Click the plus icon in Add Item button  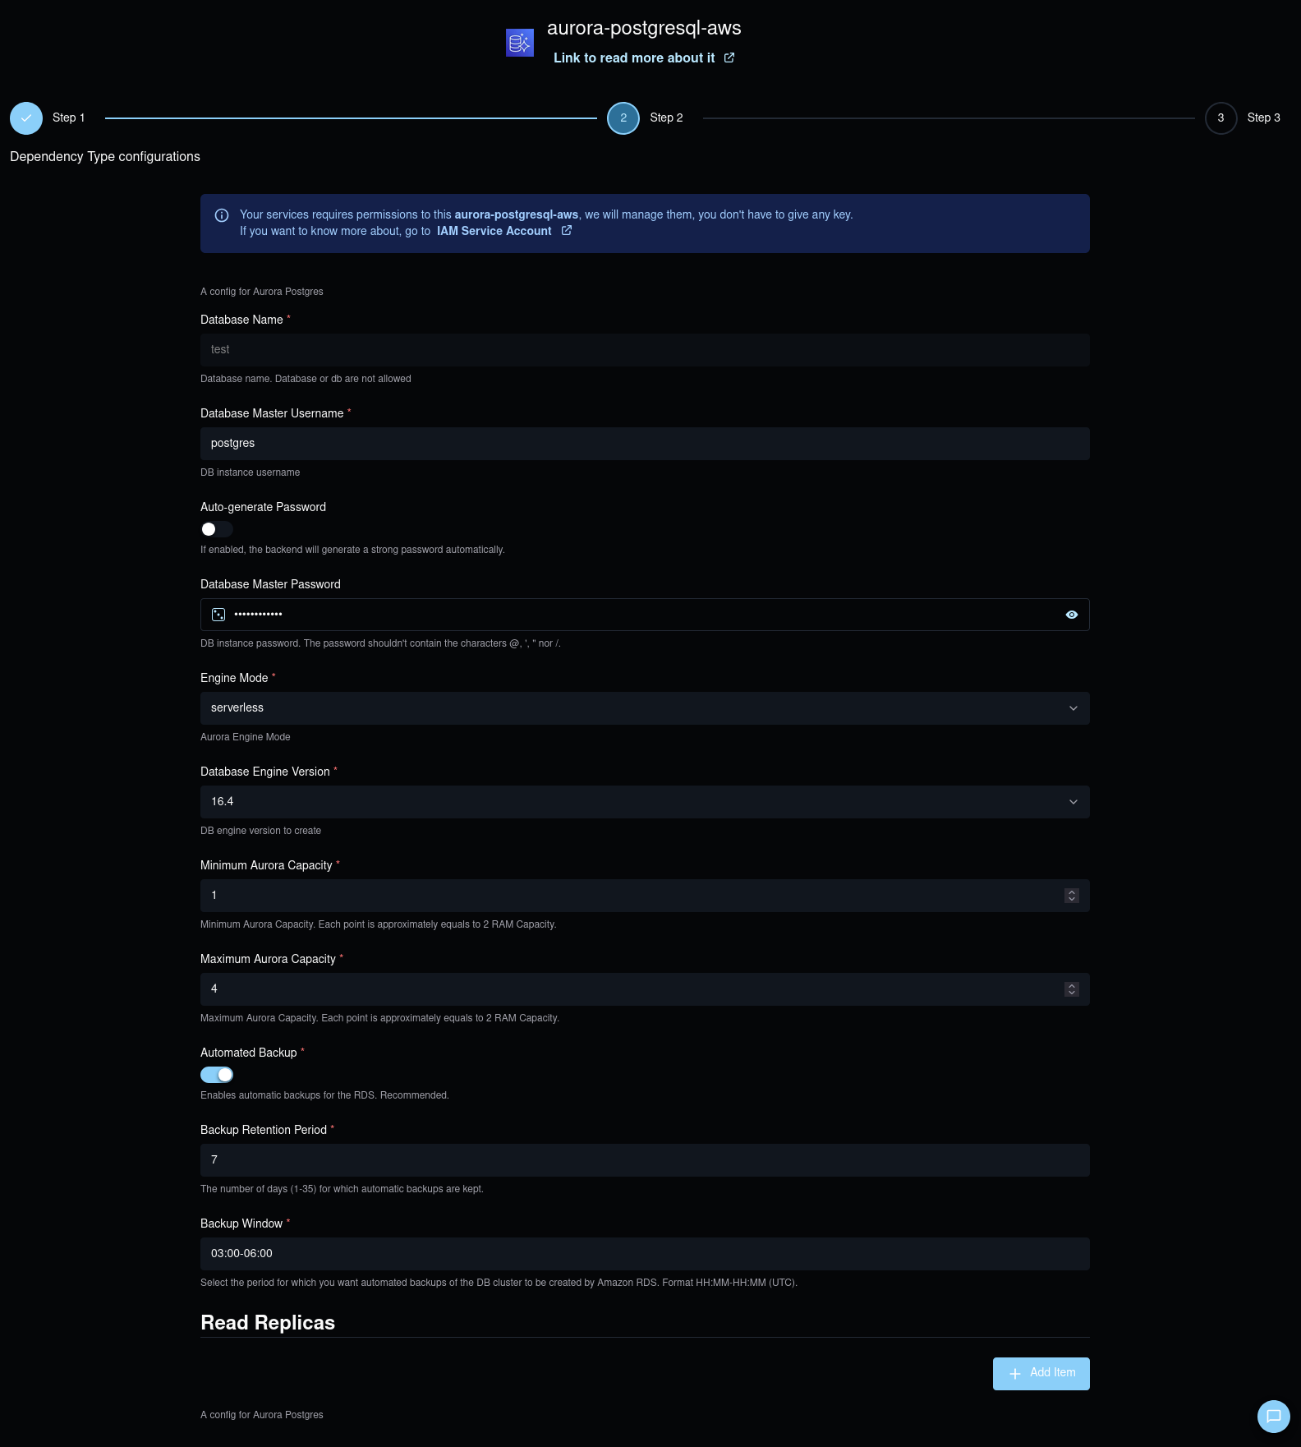(1015, 1374)
